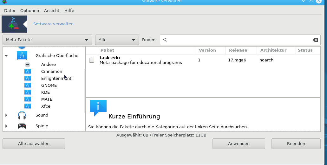Screen dimensions: 327x165
Task: Click the Xfce desktop icon
Action: (x=28, y=106)
